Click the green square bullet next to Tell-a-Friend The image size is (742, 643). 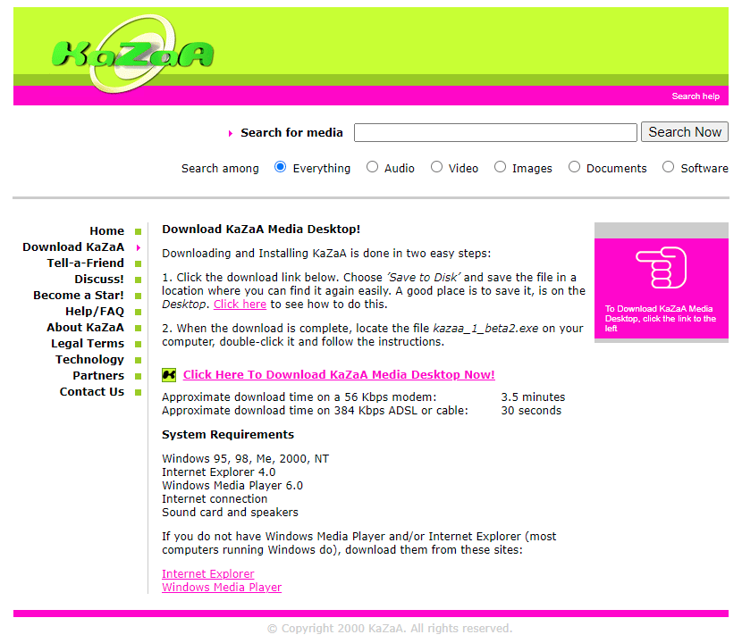(139, 263)
